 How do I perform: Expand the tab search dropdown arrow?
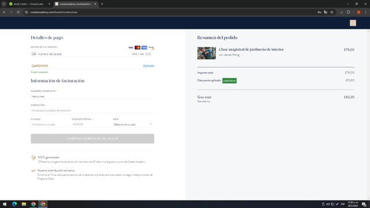click(4, 4)
